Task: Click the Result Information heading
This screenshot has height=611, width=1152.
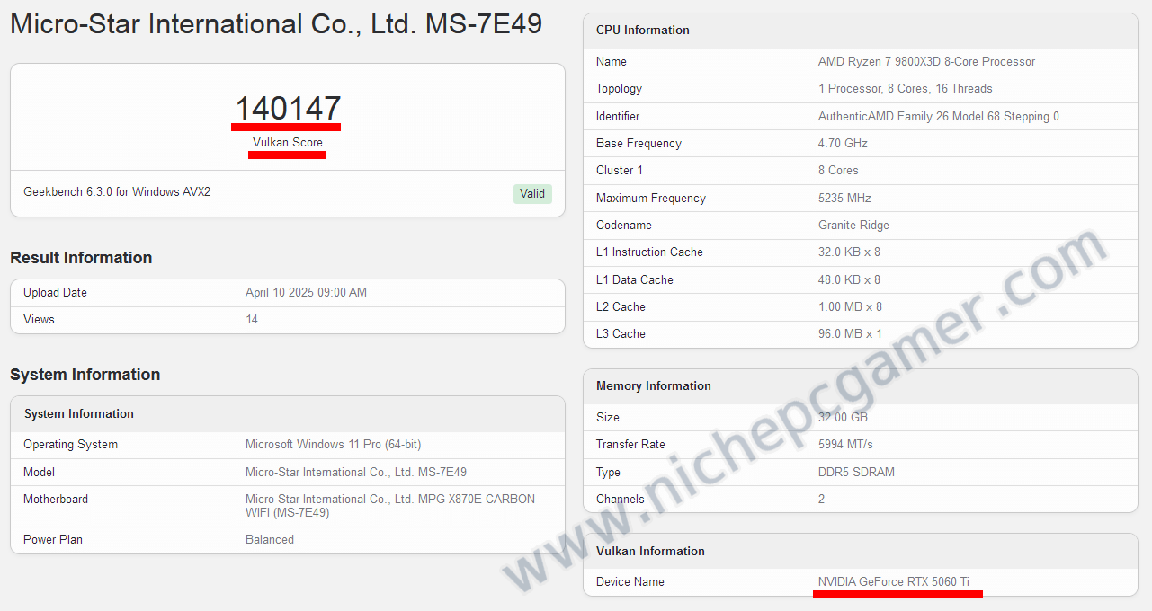Action: pyautogui.click(x=81, y=258)
